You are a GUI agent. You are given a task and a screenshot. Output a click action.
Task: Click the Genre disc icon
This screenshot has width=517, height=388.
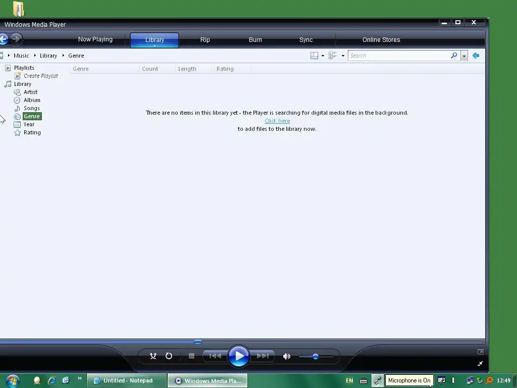pyautogui.click(x=17, y=117)
